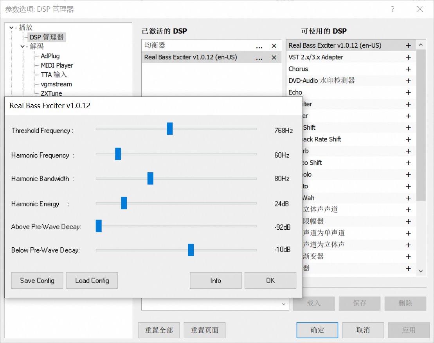The height and width of the screenshot is (343, 434).
Task: Add 渐变器 DSP with plus icon
Action: (408, 257)
